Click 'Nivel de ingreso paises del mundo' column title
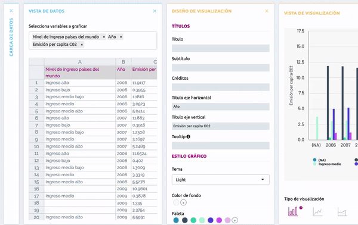 [80, 73]
